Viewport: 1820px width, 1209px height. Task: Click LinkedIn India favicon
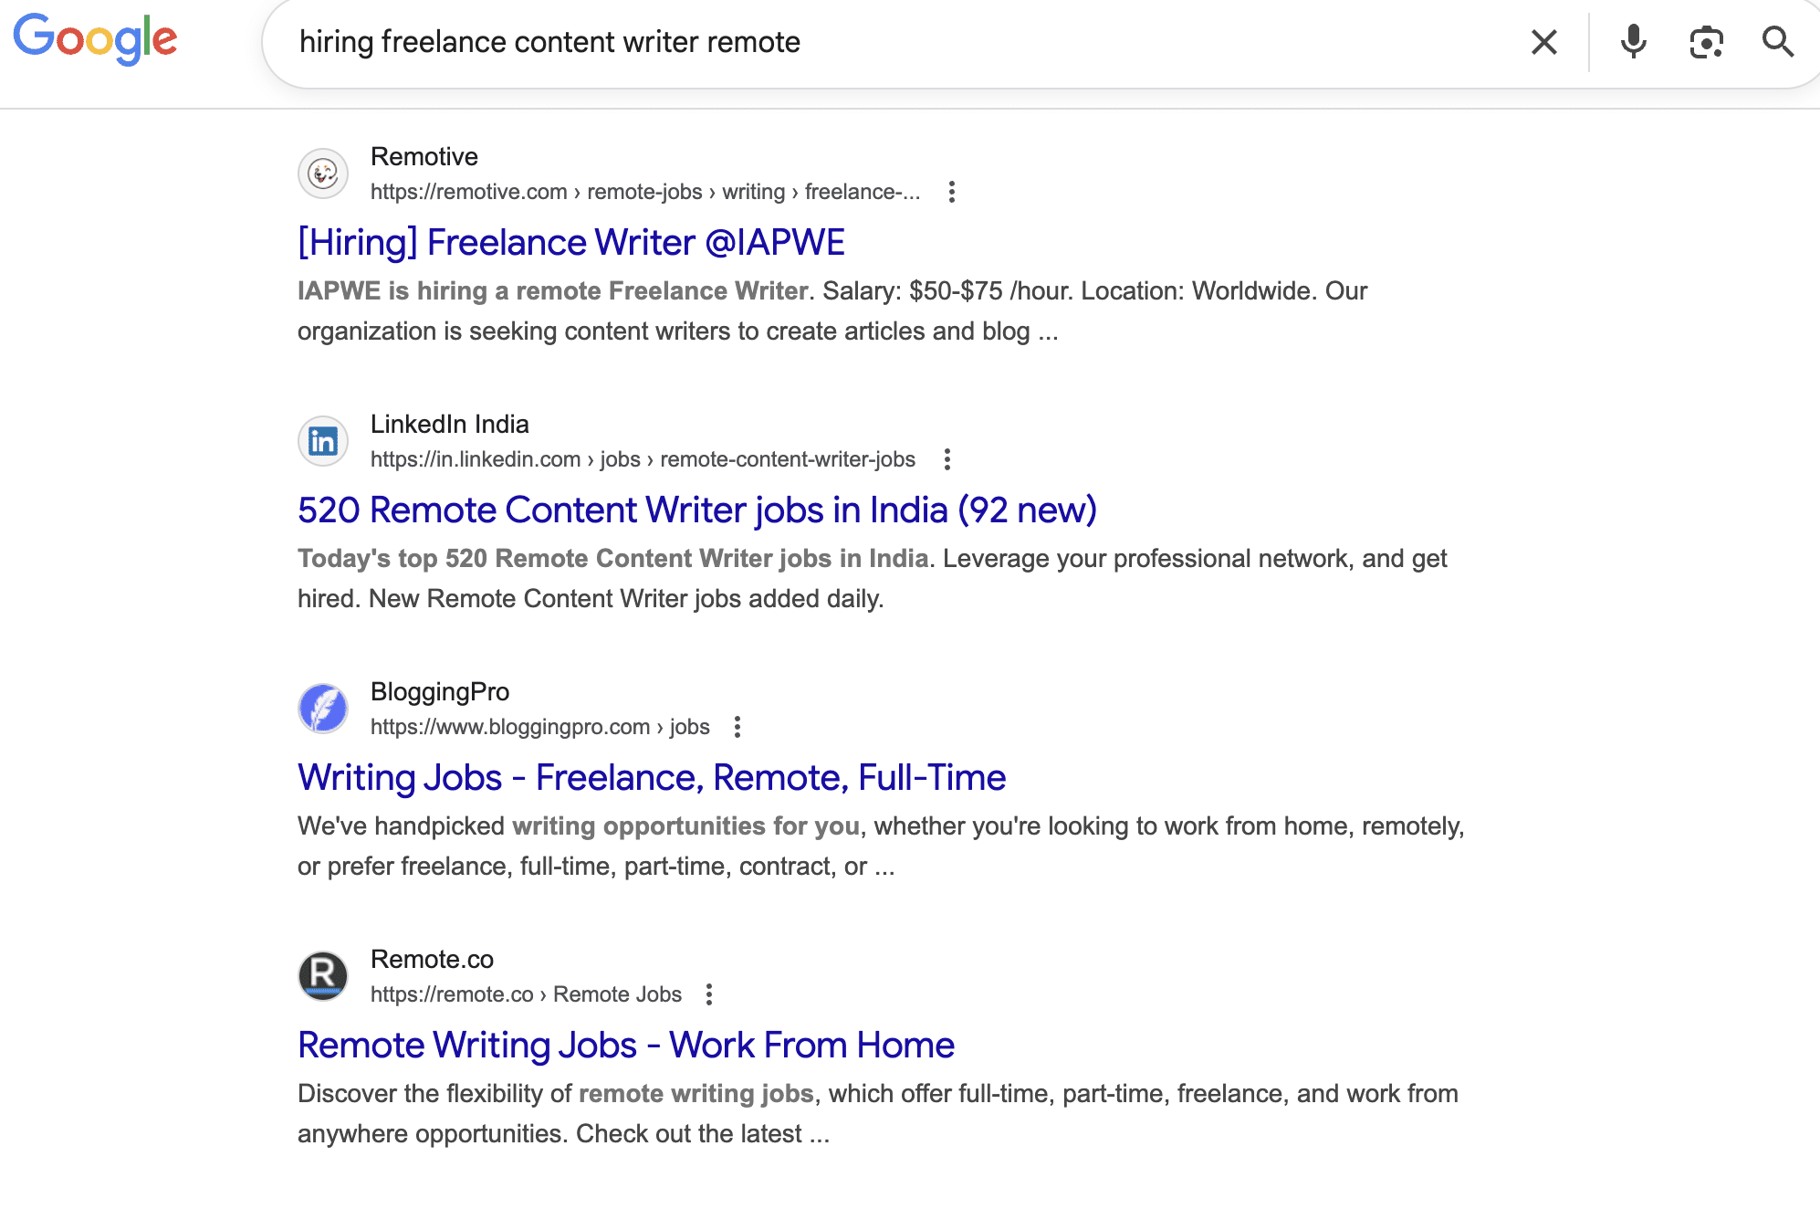click(323, 441)
